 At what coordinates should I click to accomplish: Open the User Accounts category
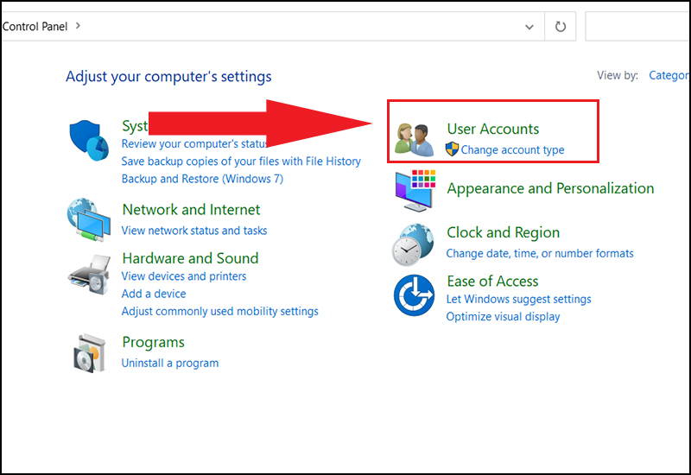click(492, 129)
